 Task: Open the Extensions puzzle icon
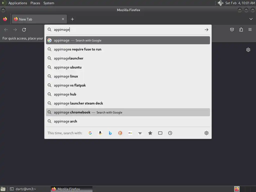[x=241, y=29]
